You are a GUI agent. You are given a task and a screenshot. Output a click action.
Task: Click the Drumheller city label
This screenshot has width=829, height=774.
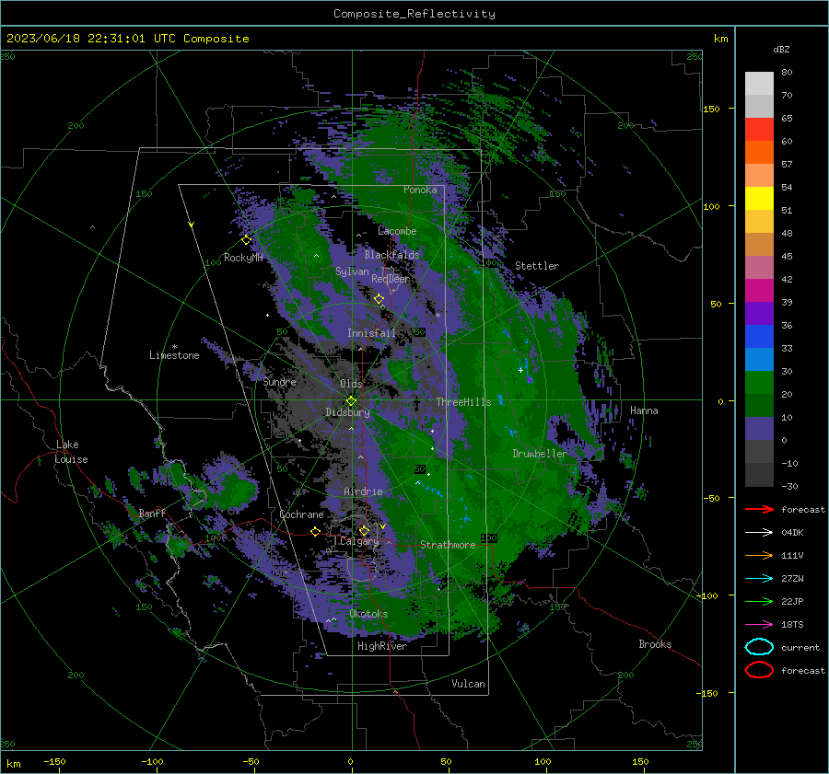[540, 454]
